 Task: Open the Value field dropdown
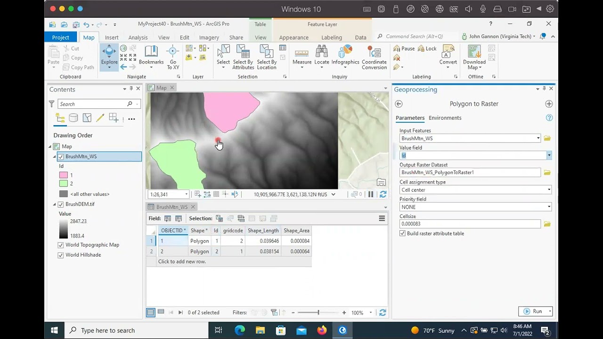(x=549, y=155)
